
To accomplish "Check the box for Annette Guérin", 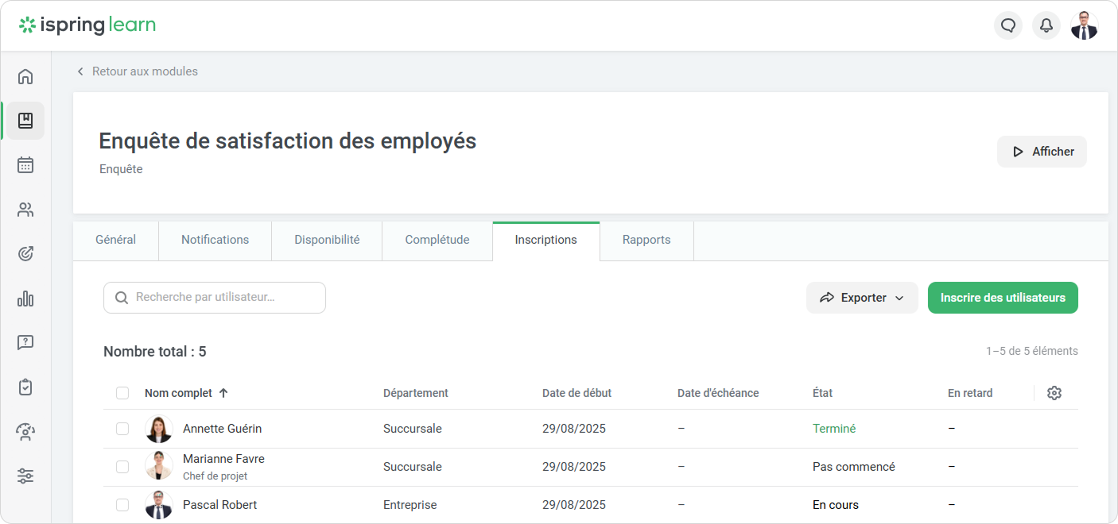I will click(122, 429).
